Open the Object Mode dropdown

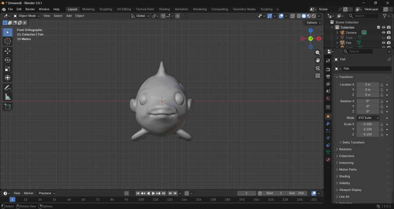pos(27,16)
